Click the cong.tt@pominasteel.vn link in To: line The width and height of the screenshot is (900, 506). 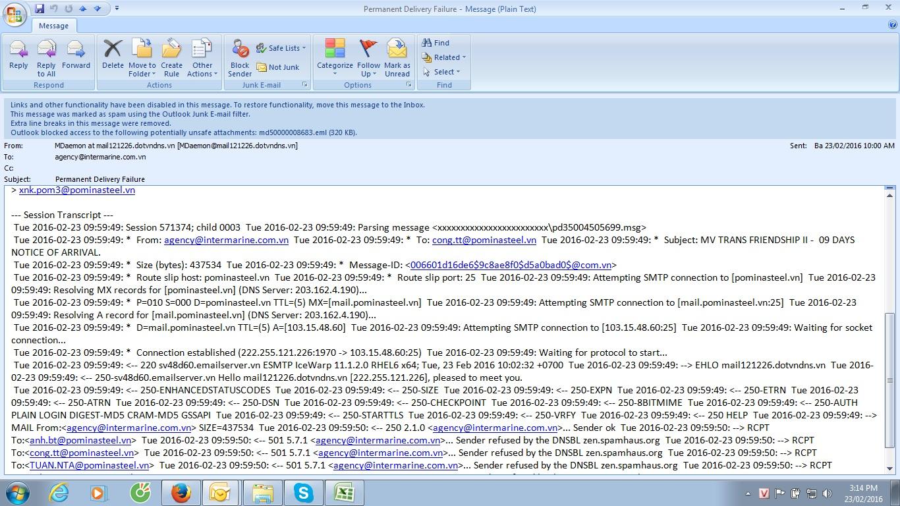[x=484, y=240]
